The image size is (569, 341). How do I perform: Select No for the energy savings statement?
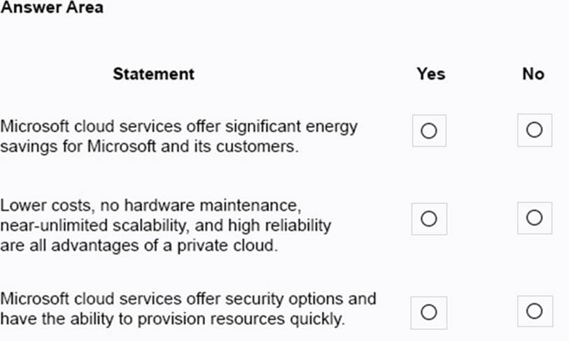(x=534, y=130)
